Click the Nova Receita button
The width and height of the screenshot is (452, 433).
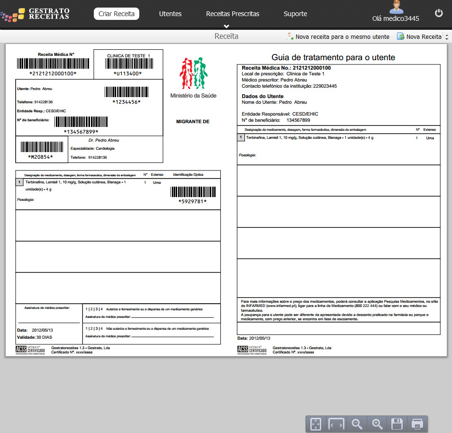(419, 36)
